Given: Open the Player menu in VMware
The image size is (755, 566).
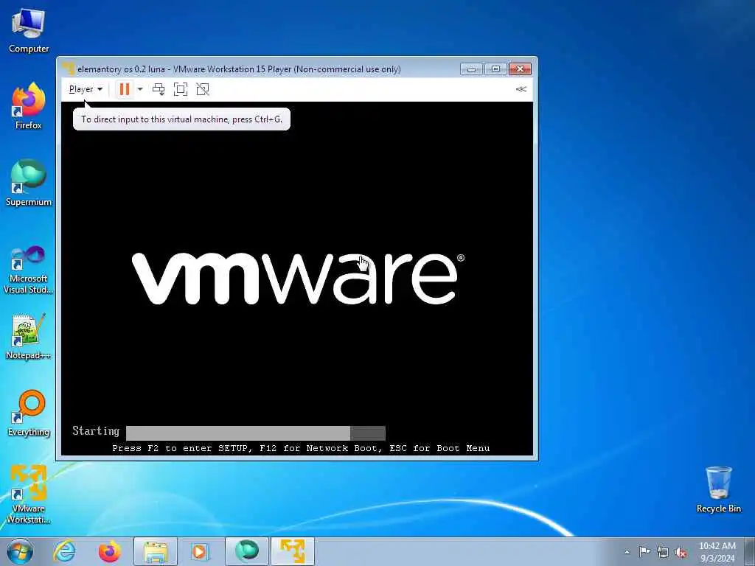Looking at the screenshot, I should tap(86, 89).
